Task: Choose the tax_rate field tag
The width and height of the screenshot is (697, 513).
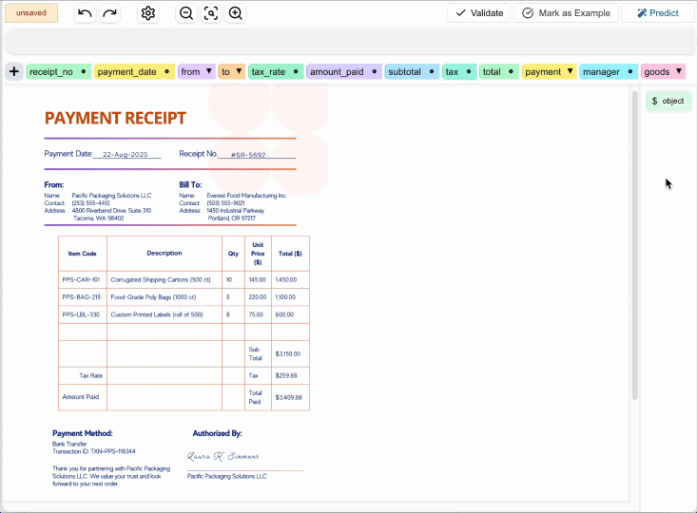Action: click(x=268, y=71)
